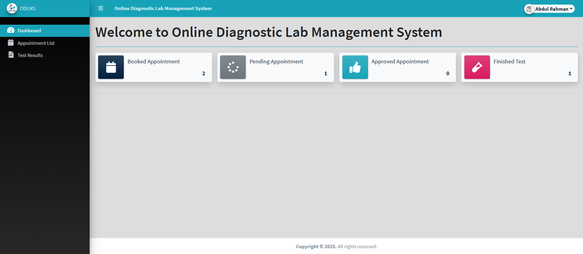Click the Pending Appointment spinner icon
Screen dimensions: 583x254
pyautogui.click(x=233, y=67)
